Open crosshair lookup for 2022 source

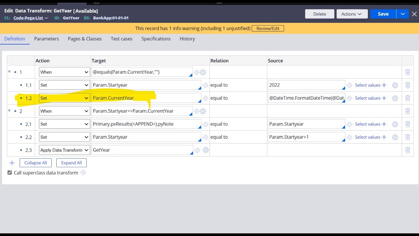pos(350,85)
